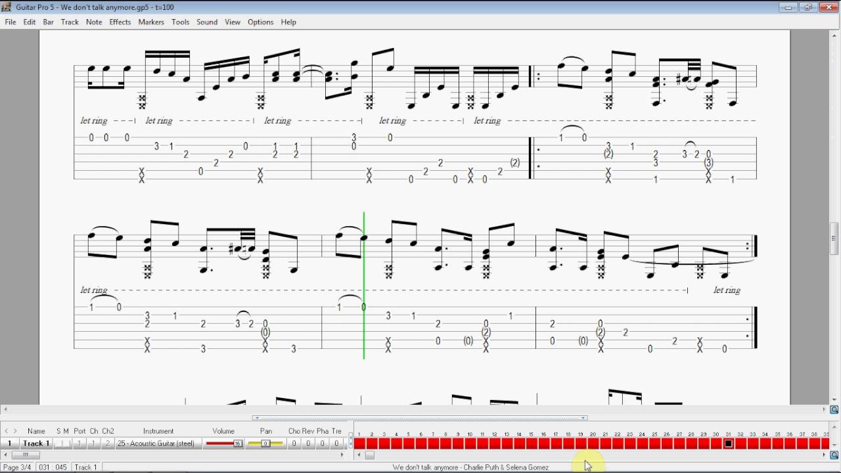Select the track number 1 cell
841x473 pixels.
point(10,443)
